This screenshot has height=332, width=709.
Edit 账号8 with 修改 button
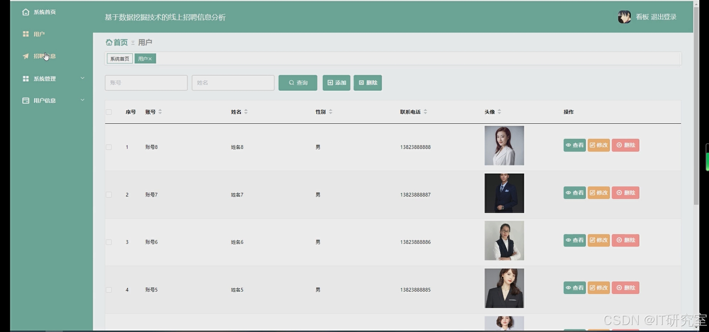[599, 145]
